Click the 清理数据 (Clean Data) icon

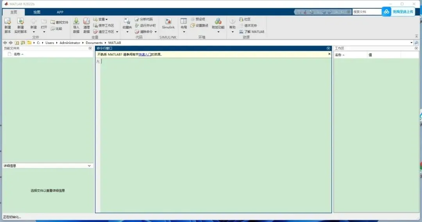86,25
